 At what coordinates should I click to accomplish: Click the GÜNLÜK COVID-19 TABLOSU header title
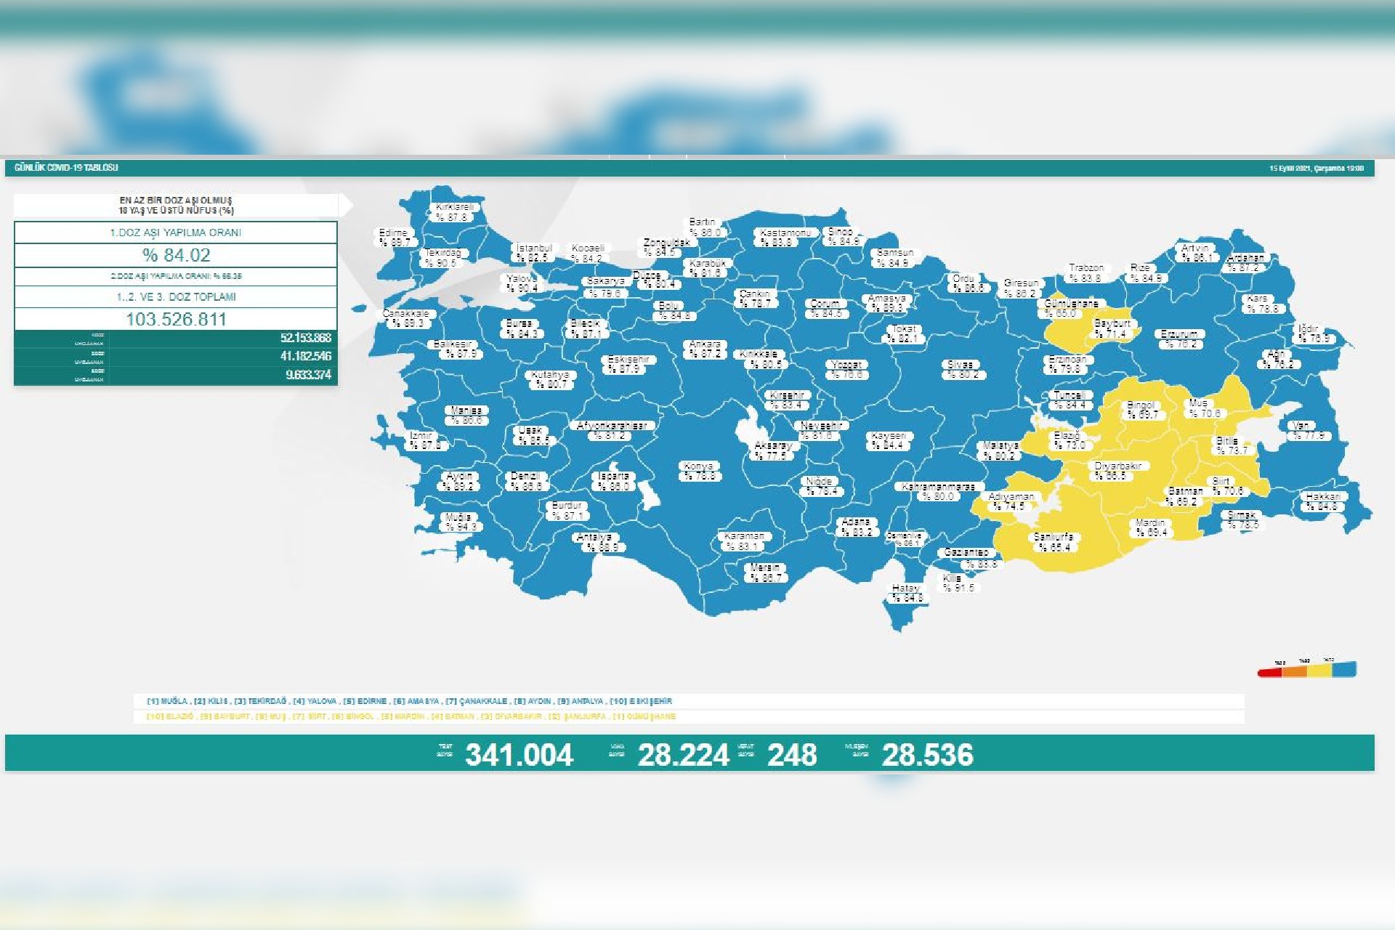(x=66, y=167)
